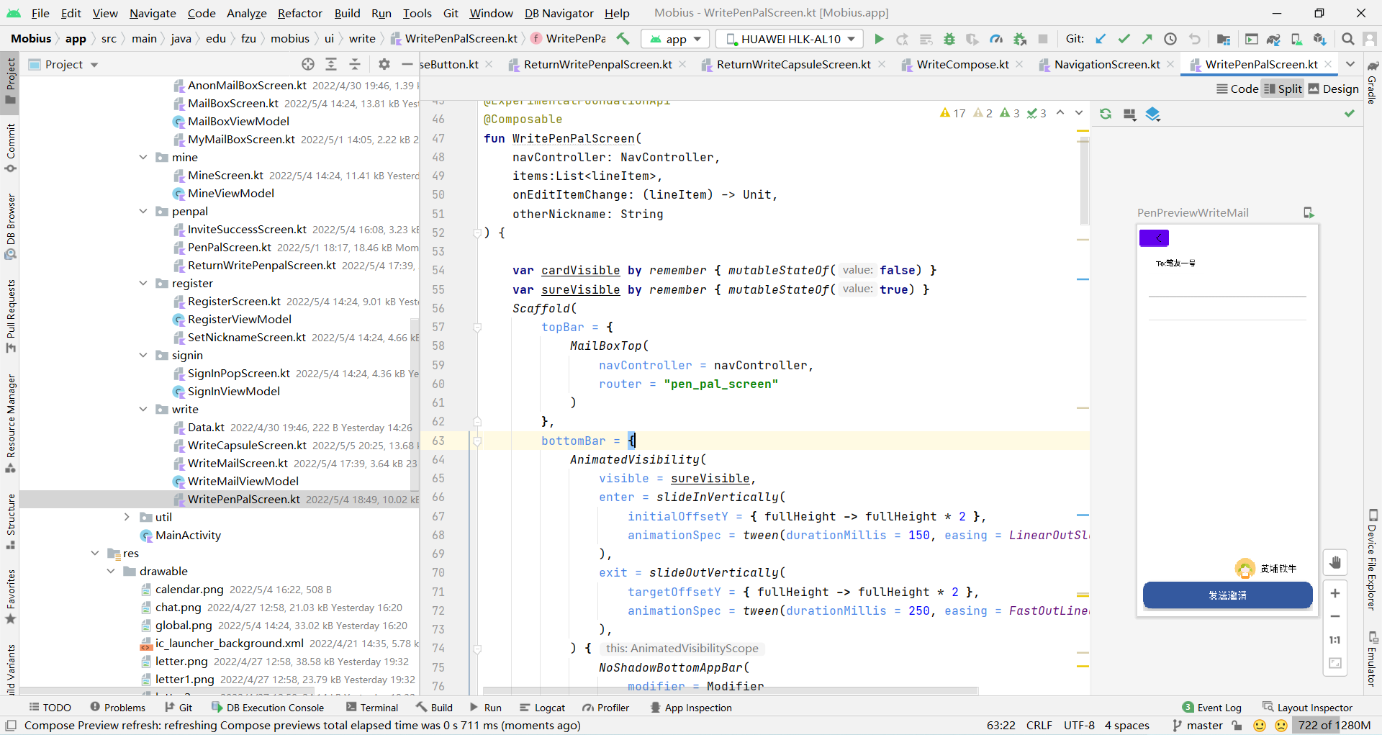This screenshot has width=1382, height=735.
Task: Toggle the Resource Manager side tab
Action: click(11, 423)
